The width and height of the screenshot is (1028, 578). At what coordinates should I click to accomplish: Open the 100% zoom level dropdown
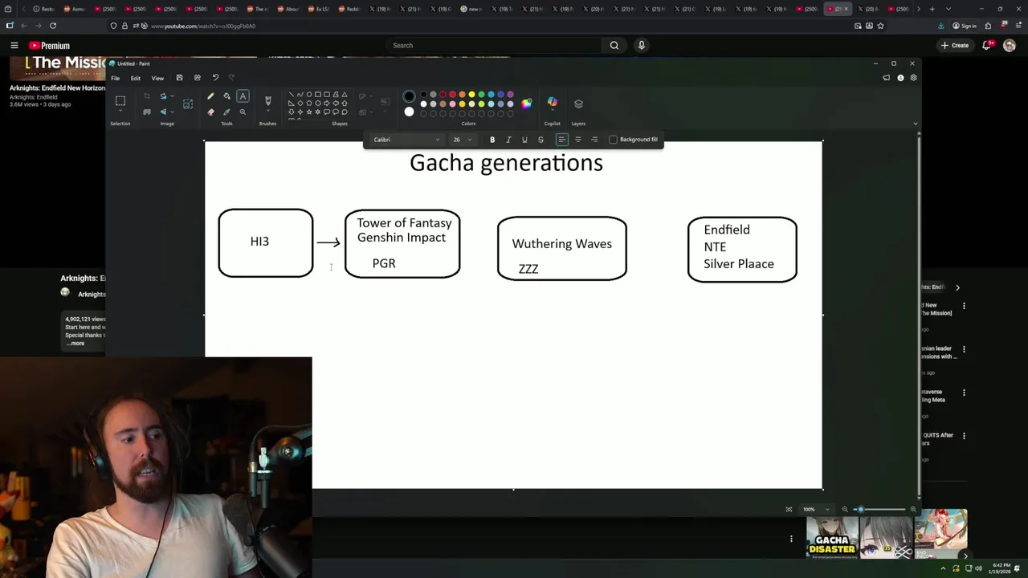816,509
